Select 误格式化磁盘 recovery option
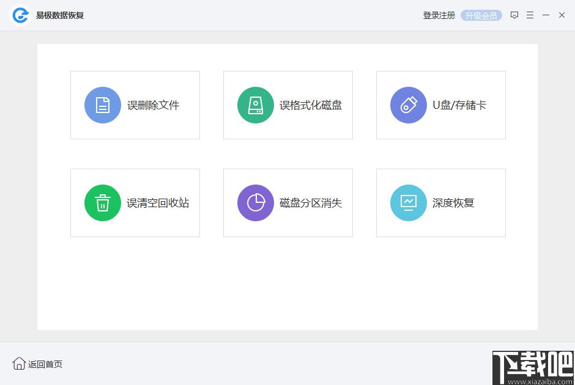The image size is (575, 385). (288, 105)
